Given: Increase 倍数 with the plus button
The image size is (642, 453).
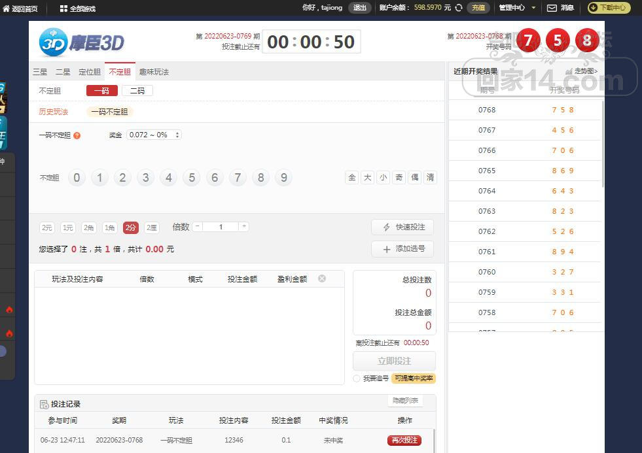Looking at the screenshot, I should (244, 226).
